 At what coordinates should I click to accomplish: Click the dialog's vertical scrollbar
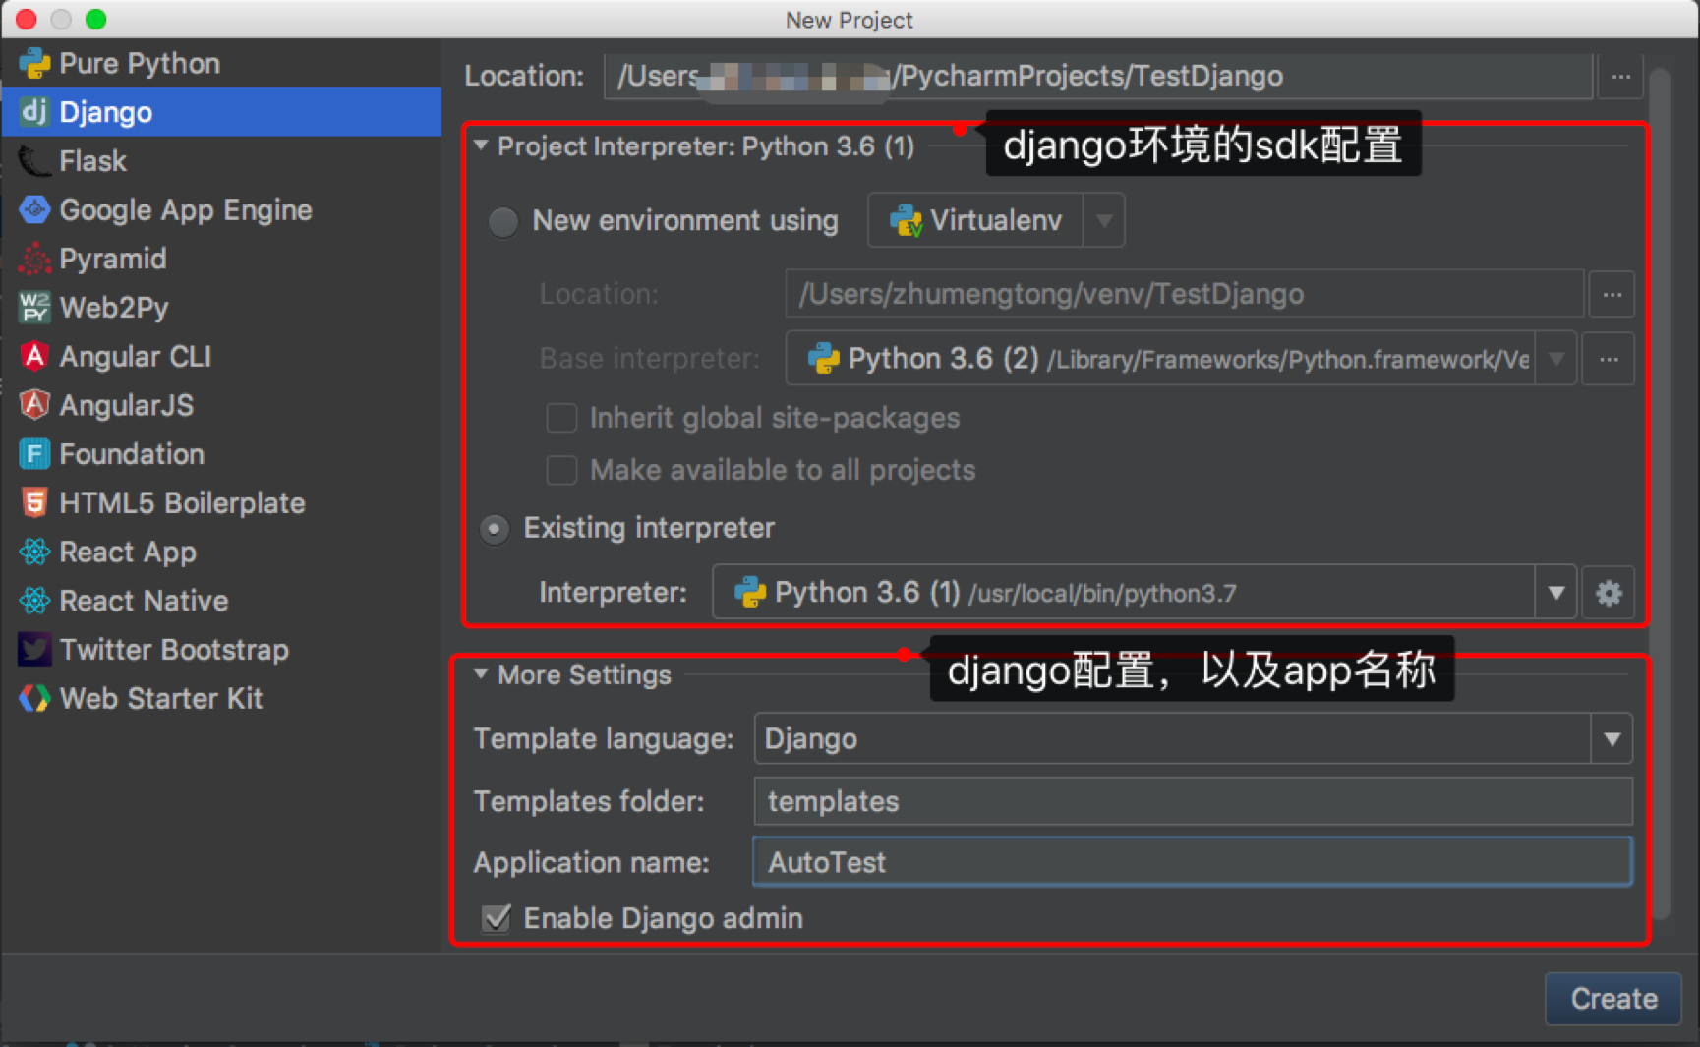pos(1660,492)
